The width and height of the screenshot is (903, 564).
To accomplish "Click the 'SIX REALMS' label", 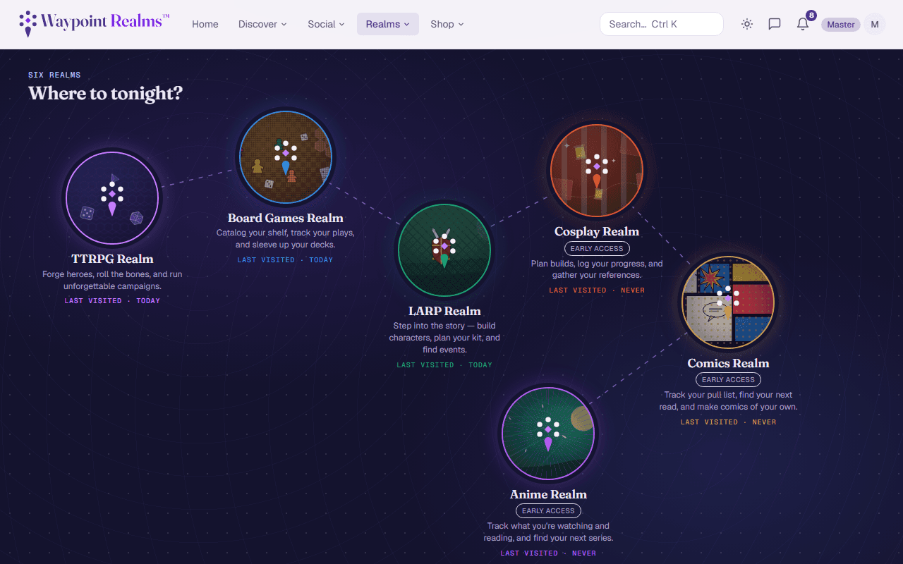I will point(54,75).
